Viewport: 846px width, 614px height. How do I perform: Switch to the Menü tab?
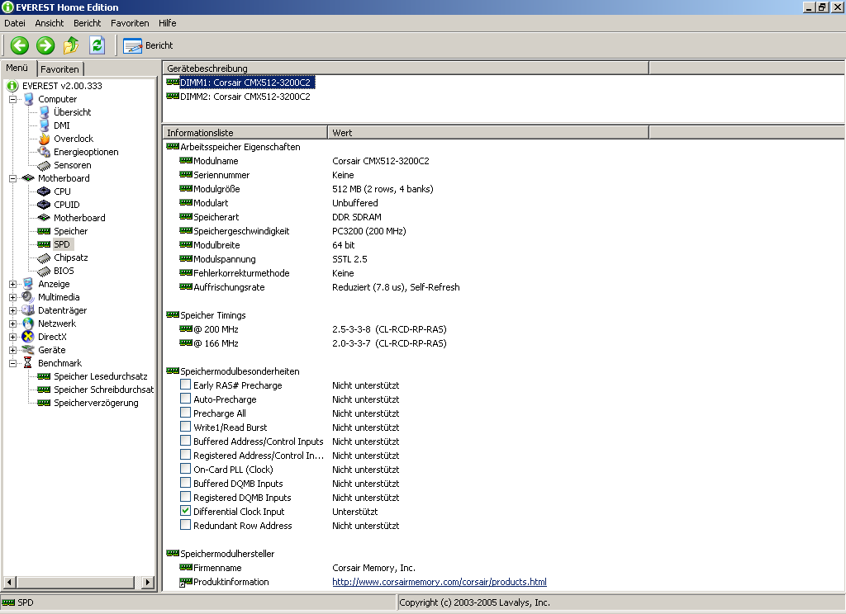(17, 68)
